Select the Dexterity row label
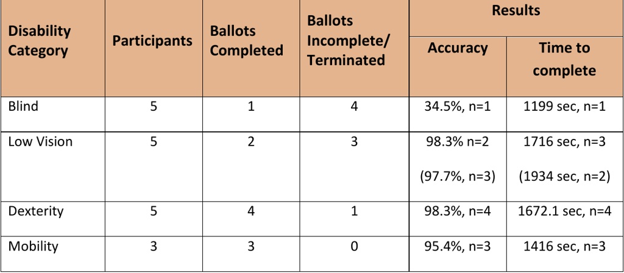 [x=36, y=211]
